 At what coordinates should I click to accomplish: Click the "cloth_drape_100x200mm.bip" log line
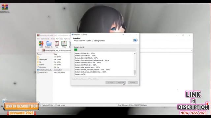pos(91,72)
